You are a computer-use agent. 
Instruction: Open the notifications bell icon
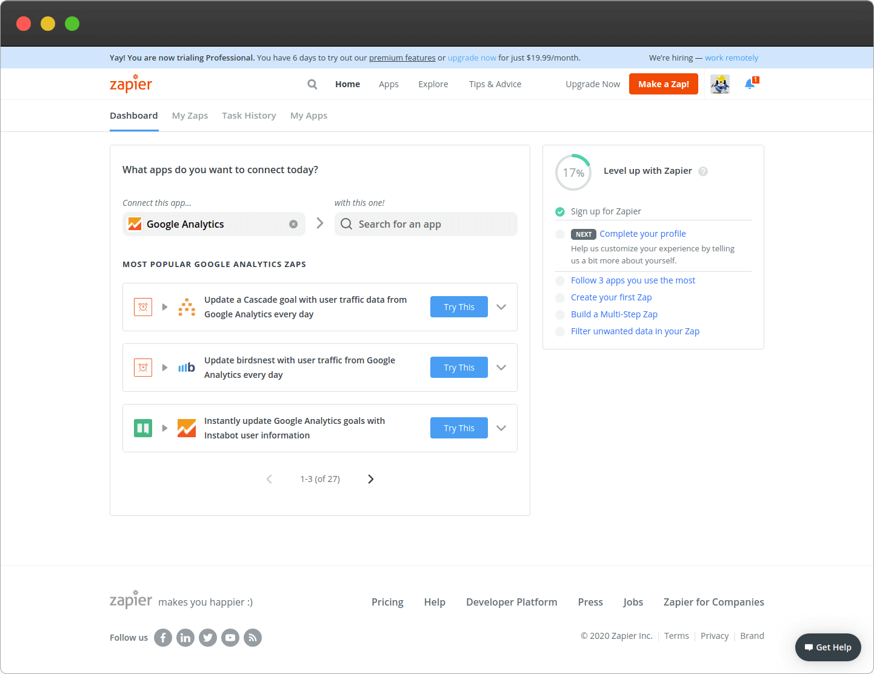pyautogui.click(x=751, y=84)
